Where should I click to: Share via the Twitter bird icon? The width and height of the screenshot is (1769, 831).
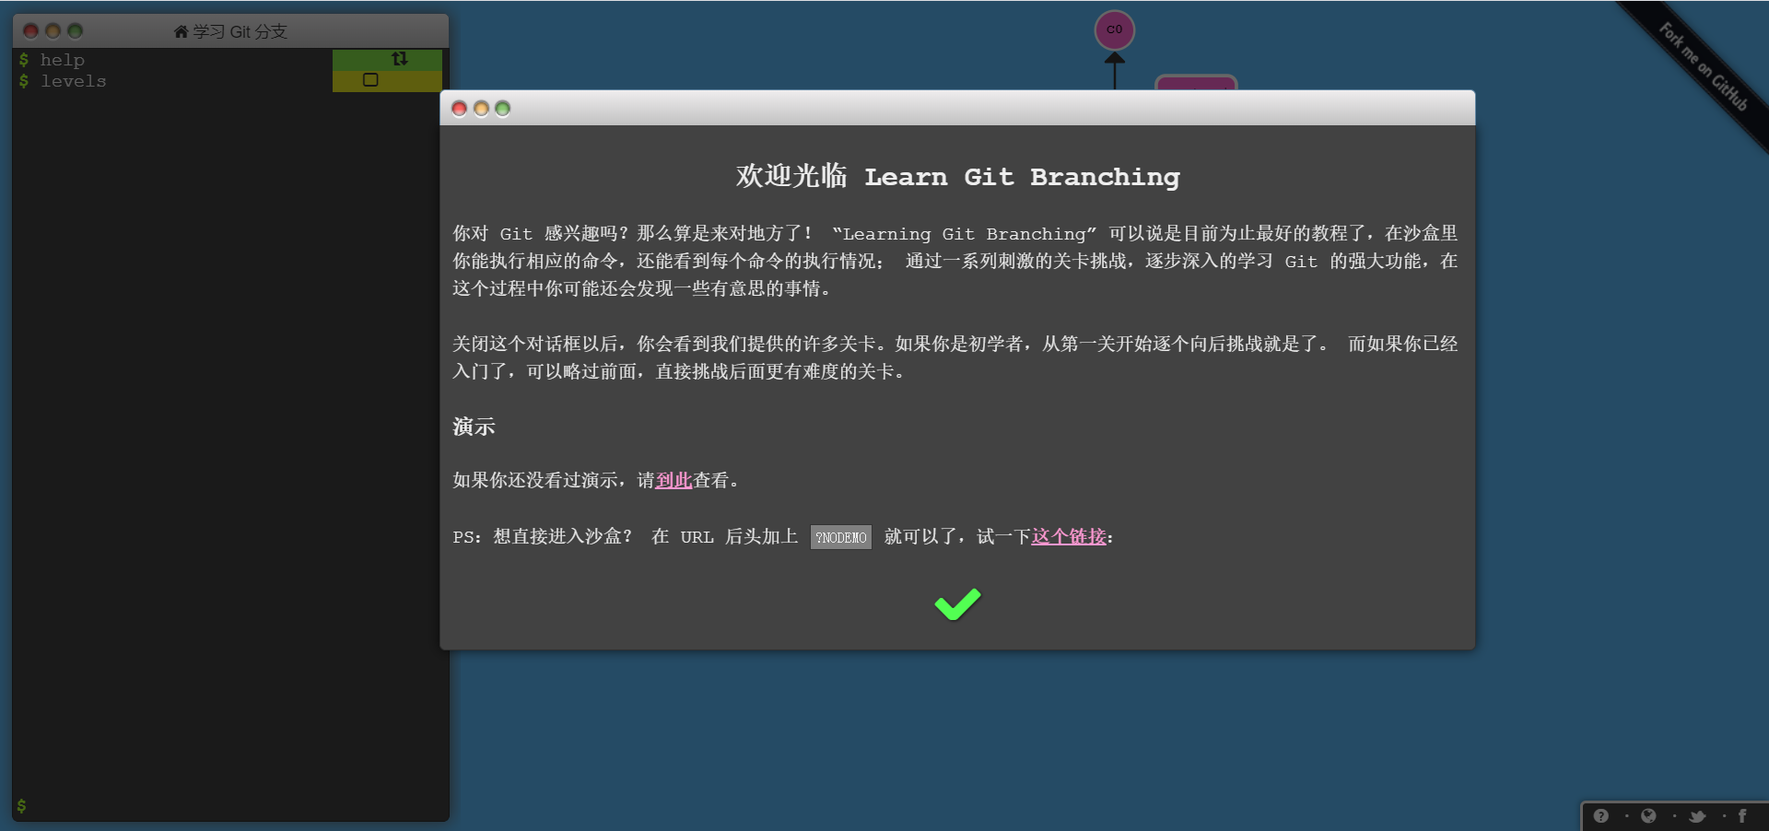(x=1697, y=816)
